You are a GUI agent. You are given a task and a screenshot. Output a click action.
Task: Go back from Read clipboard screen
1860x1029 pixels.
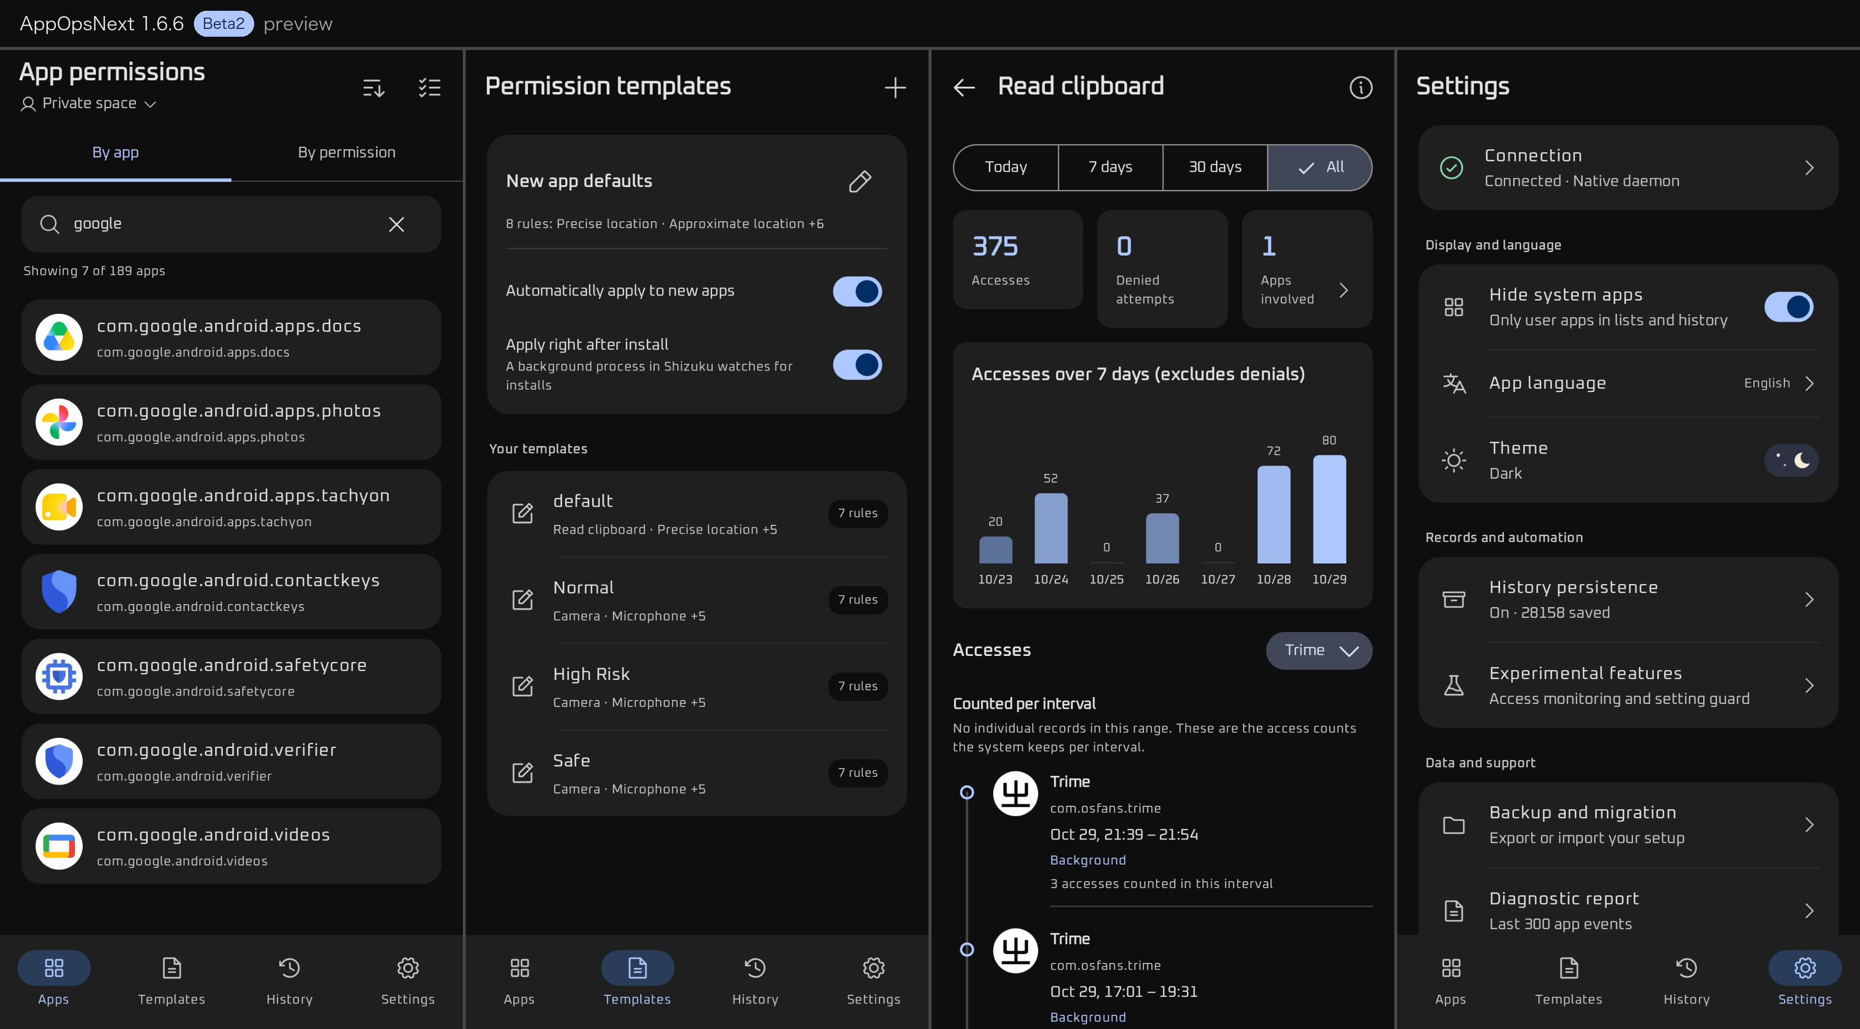click(x=964, y=87)
